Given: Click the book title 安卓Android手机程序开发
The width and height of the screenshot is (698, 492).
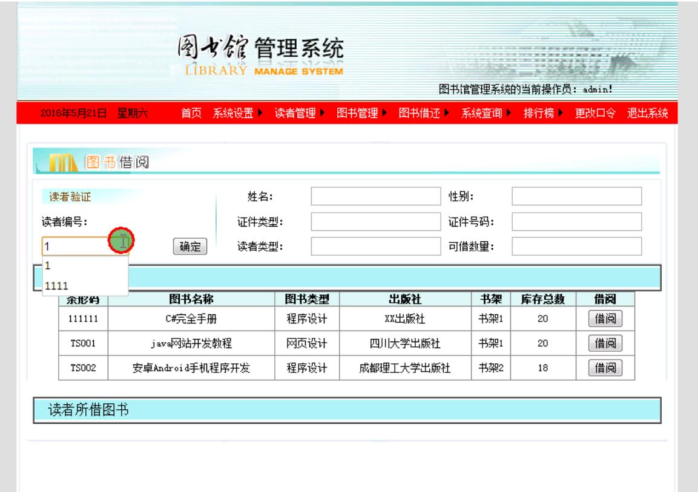Looking at the screenshot, I should pyautogui.click(x=191, y=367).
